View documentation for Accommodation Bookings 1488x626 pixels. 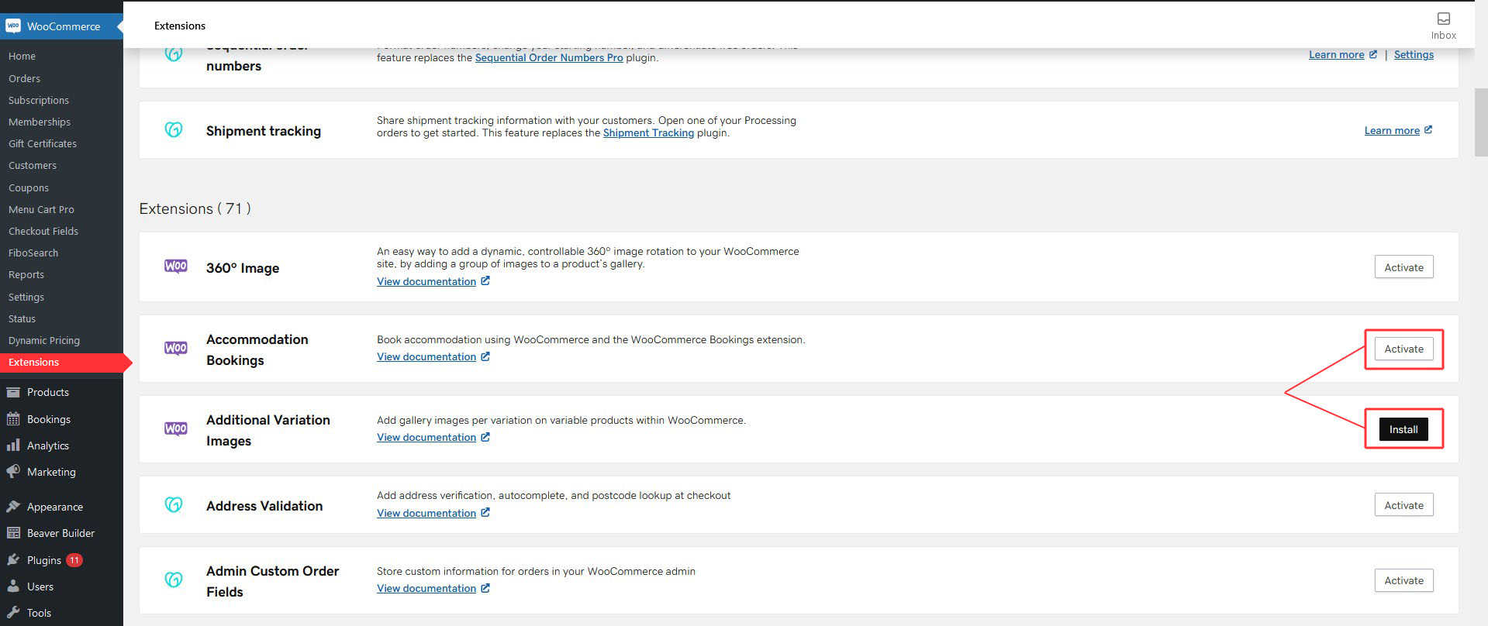pyautogui.click(x=426, y=356)
